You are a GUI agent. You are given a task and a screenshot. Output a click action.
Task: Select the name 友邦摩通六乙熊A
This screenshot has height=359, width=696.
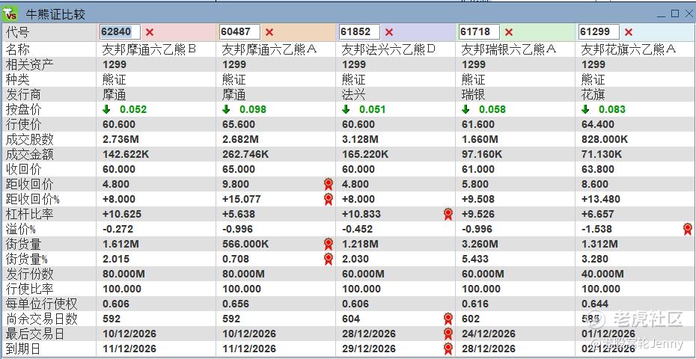(x=269, y=49)
